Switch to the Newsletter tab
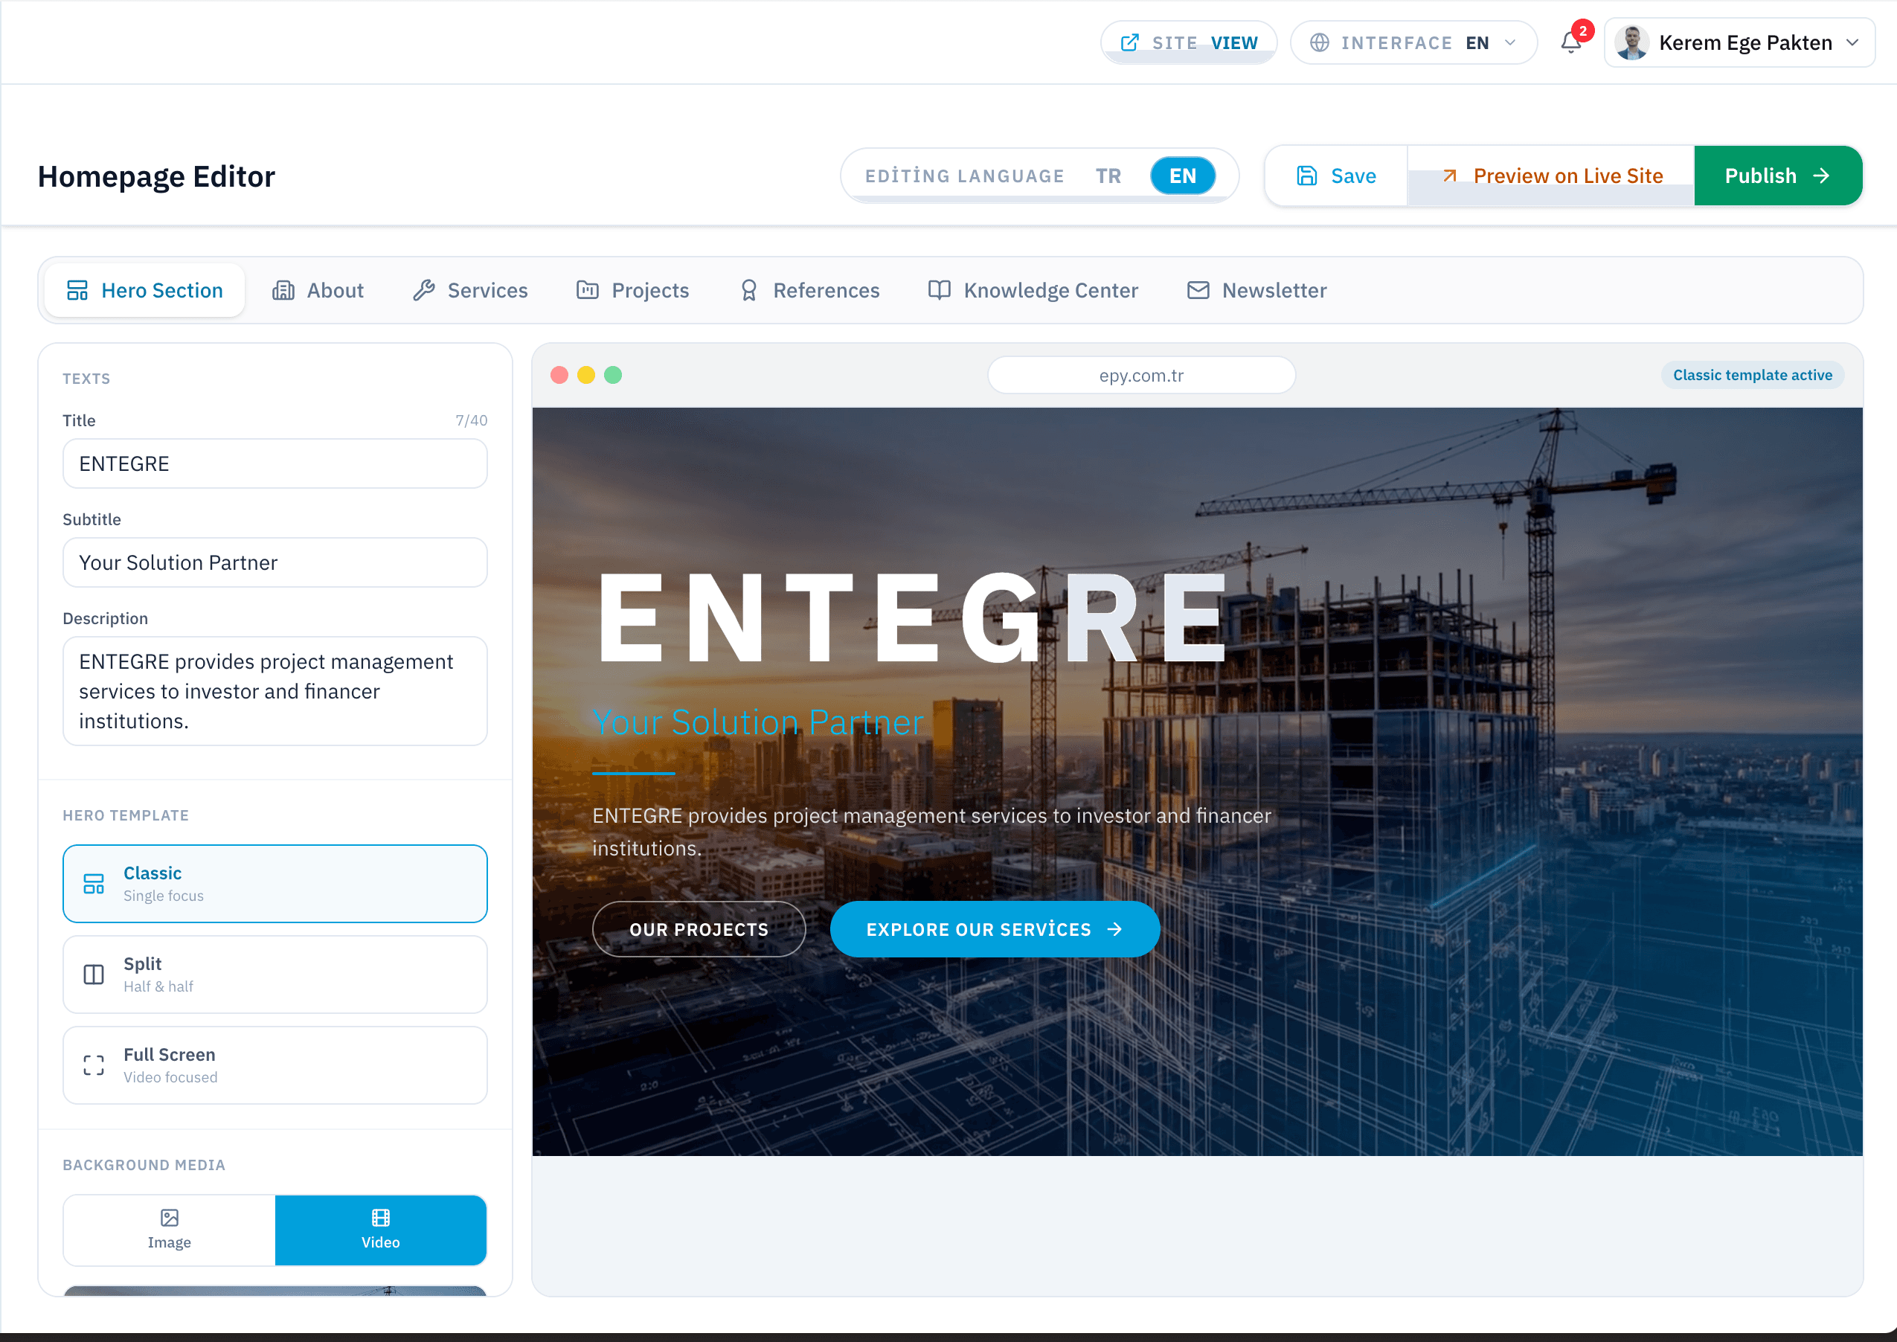 click(x=1256, y=290)
